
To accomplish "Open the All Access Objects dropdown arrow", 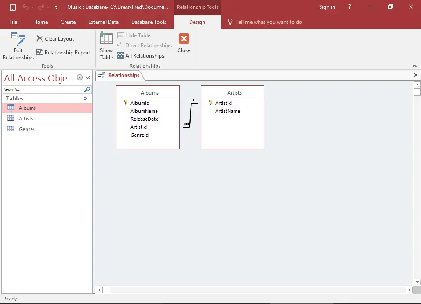I will click(x=80, y=77).
